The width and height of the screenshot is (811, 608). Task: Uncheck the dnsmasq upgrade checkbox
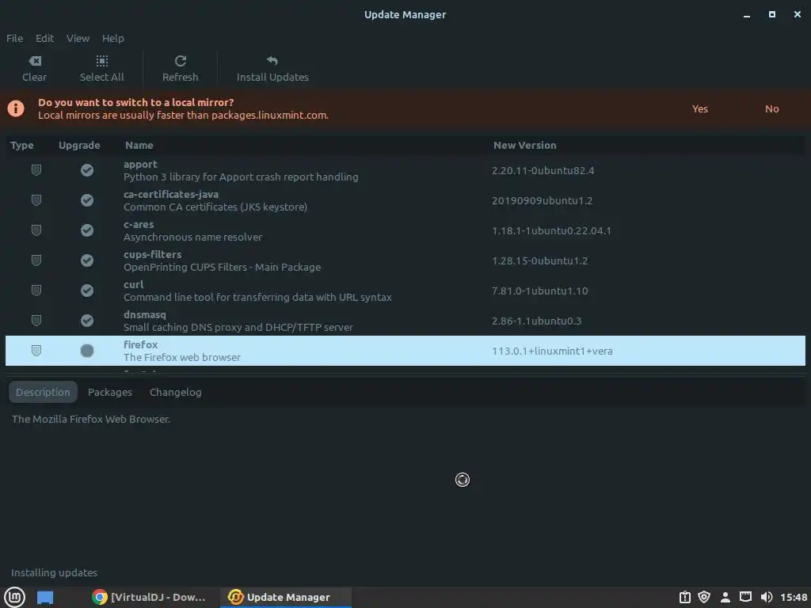(x=87, y=321)
